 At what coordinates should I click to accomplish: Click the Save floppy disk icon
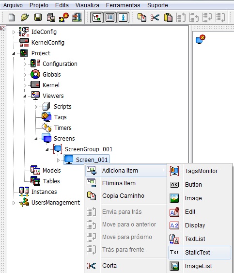point(38,17)
